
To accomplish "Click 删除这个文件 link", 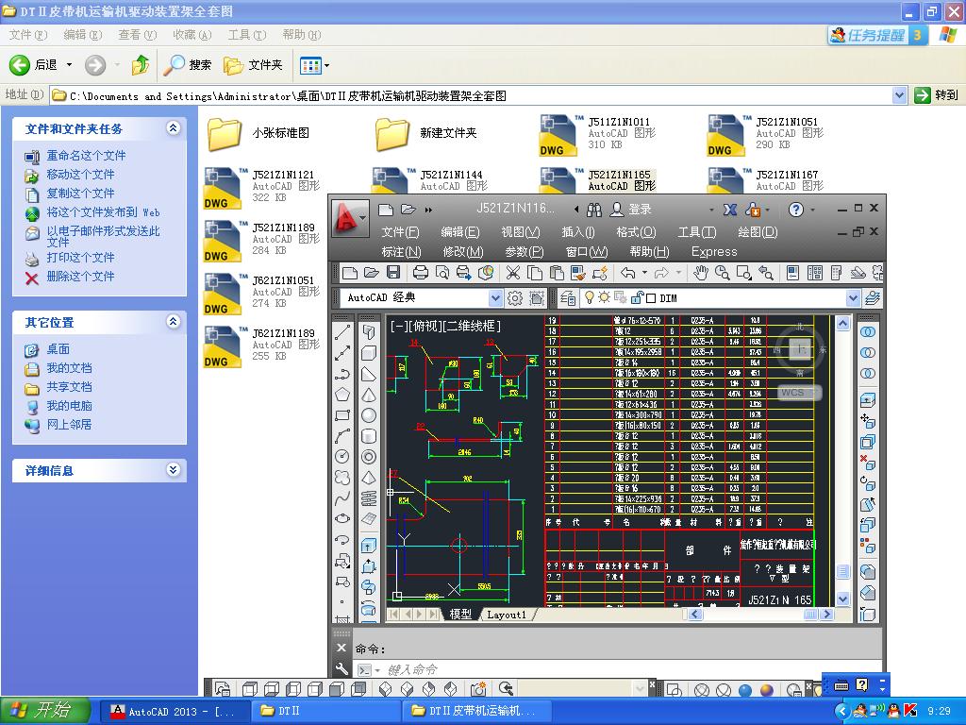I will (x=81, y=277).
